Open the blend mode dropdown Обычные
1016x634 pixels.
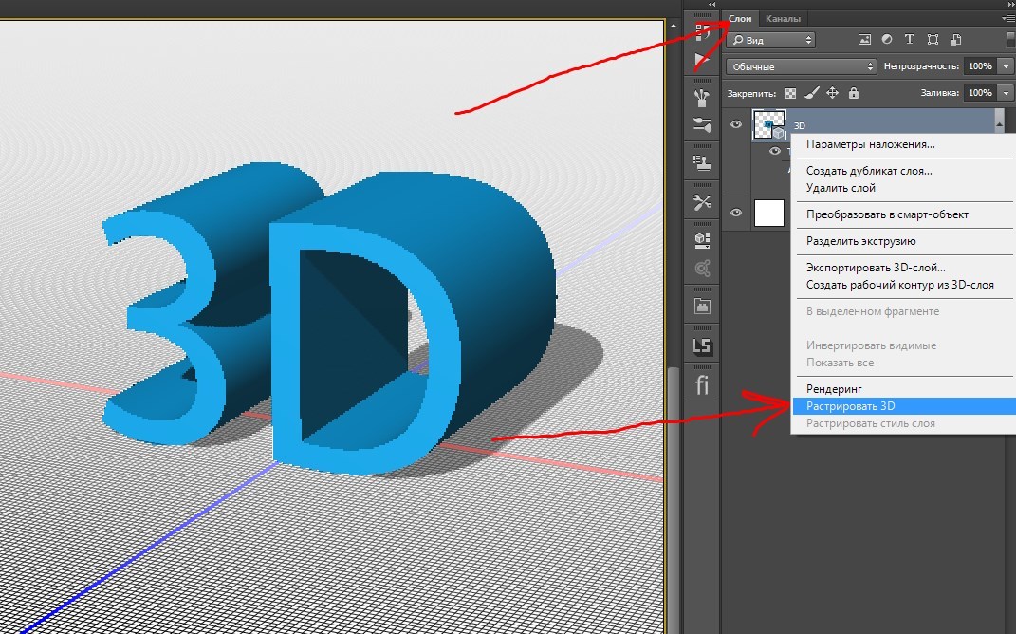(802, 66)
